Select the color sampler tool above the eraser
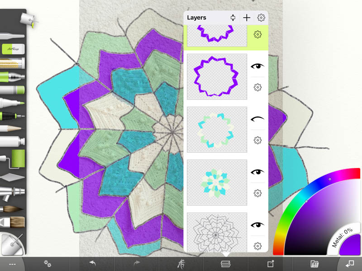This screenshot has width=362, height=271. point(12,36)
